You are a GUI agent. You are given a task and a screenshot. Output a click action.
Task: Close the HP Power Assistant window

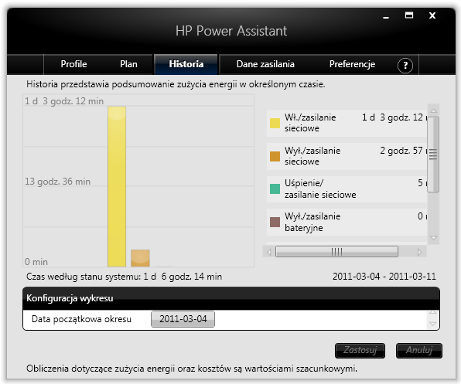pyautogui.click(x=432, y=15)
